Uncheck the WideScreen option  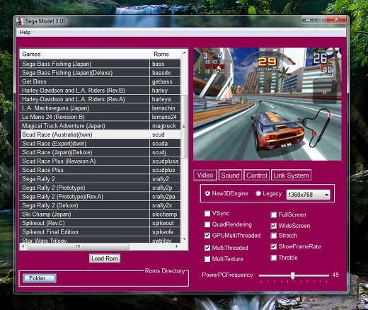(273, 226)
